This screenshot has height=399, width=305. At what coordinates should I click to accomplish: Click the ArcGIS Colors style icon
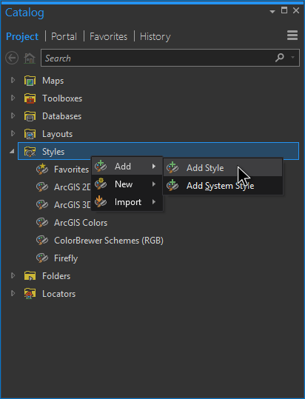click(42, 222)
